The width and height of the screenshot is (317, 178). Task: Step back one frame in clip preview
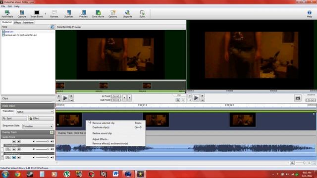click(x=58, y=96)
